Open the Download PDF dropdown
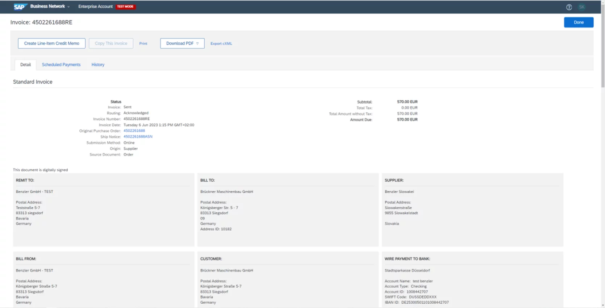Screen dimensions: 605x308 [182, 43]
